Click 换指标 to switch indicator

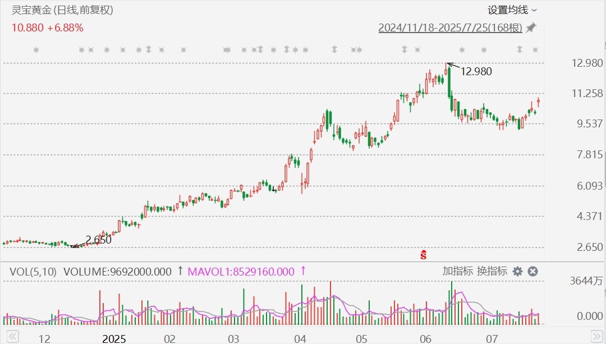[492, 271]
